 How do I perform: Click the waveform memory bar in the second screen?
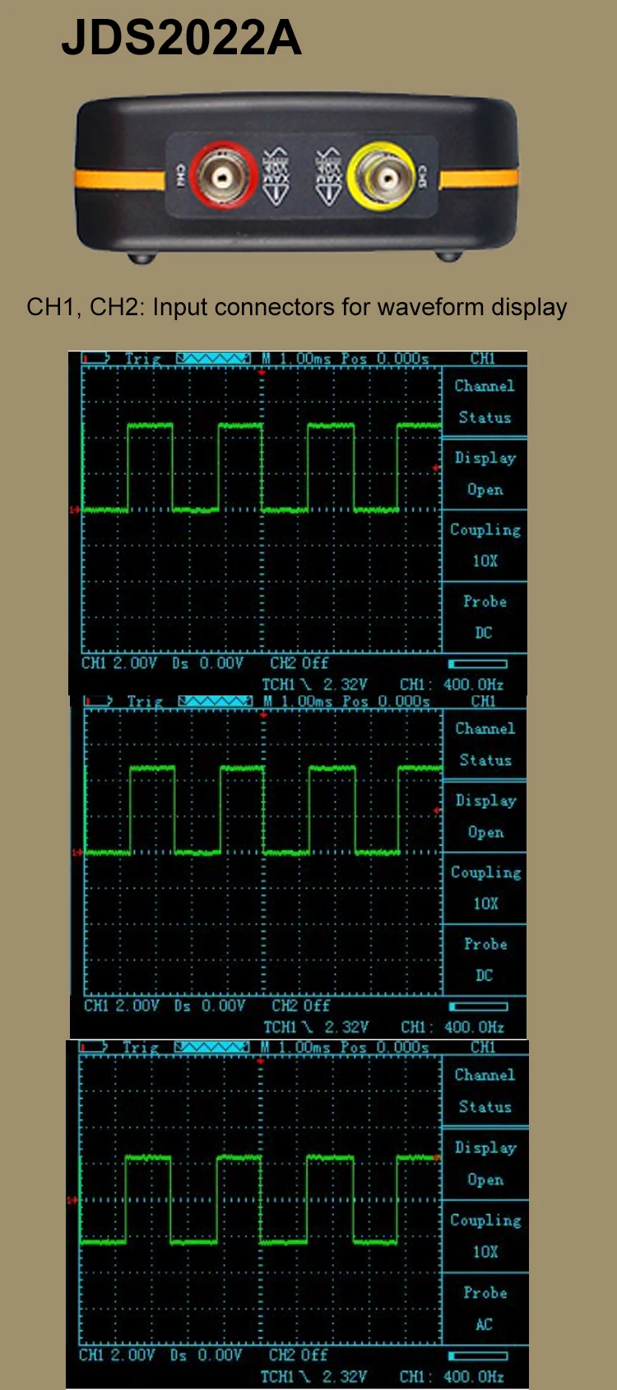point(215,701)
